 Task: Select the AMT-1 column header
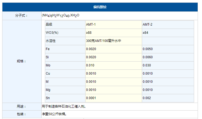[x=91, y=25]
